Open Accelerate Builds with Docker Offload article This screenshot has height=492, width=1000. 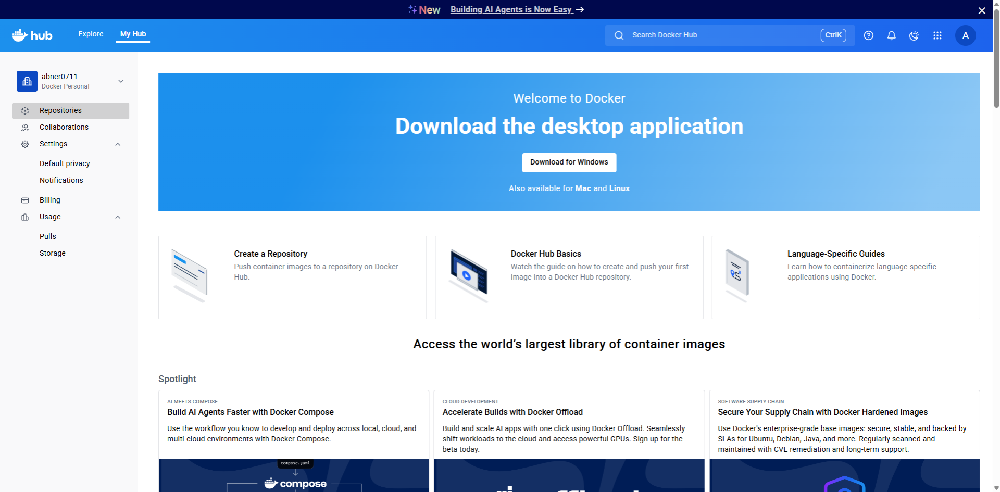pyautogui.click(x=512, y=412)
